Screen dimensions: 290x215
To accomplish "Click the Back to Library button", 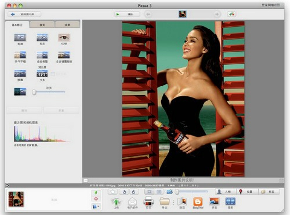I will click(x=23, y=14).
